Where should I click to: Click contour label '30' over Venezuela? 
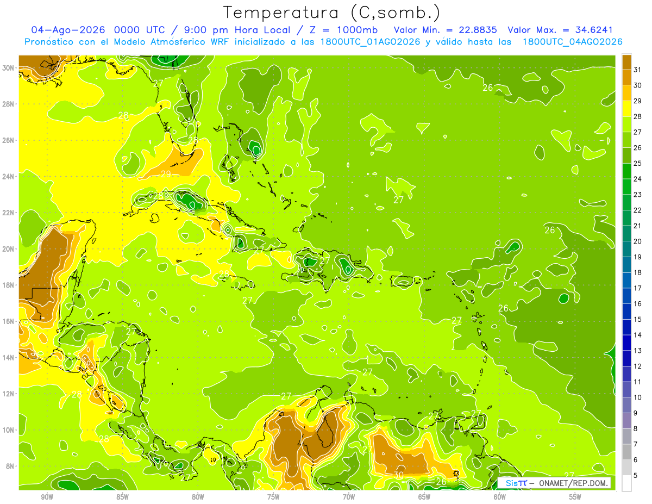(x=398, y=475)
